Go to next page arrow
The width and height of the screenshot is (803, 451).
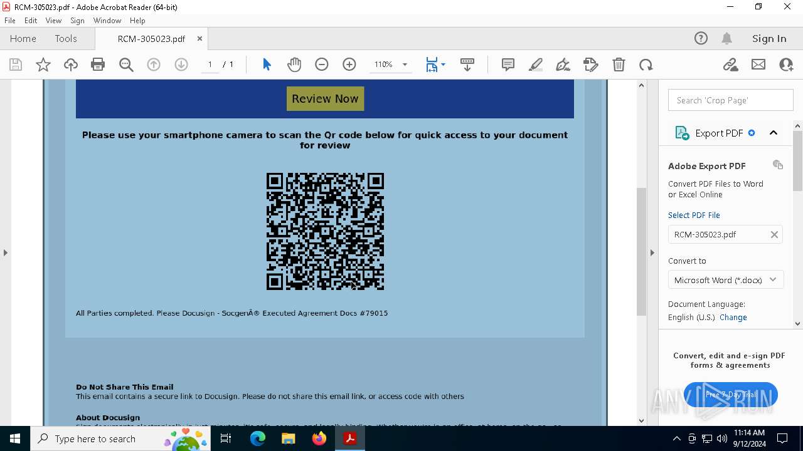pyautogui.click(x=181, y=65)
